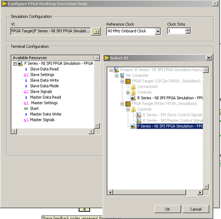Expand Controls folder under FPGA Target 3

click(x=128, y=93)
